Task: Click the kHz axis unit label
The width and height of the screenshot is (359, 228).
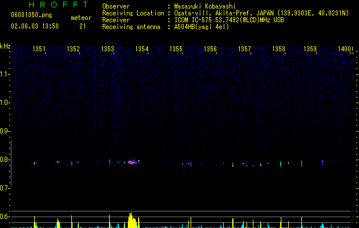Action: pos(5,46)
